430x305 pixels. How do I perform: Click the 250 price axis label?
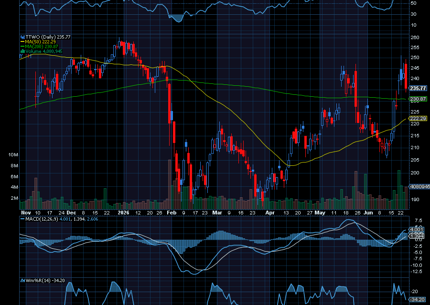[415, 58]
